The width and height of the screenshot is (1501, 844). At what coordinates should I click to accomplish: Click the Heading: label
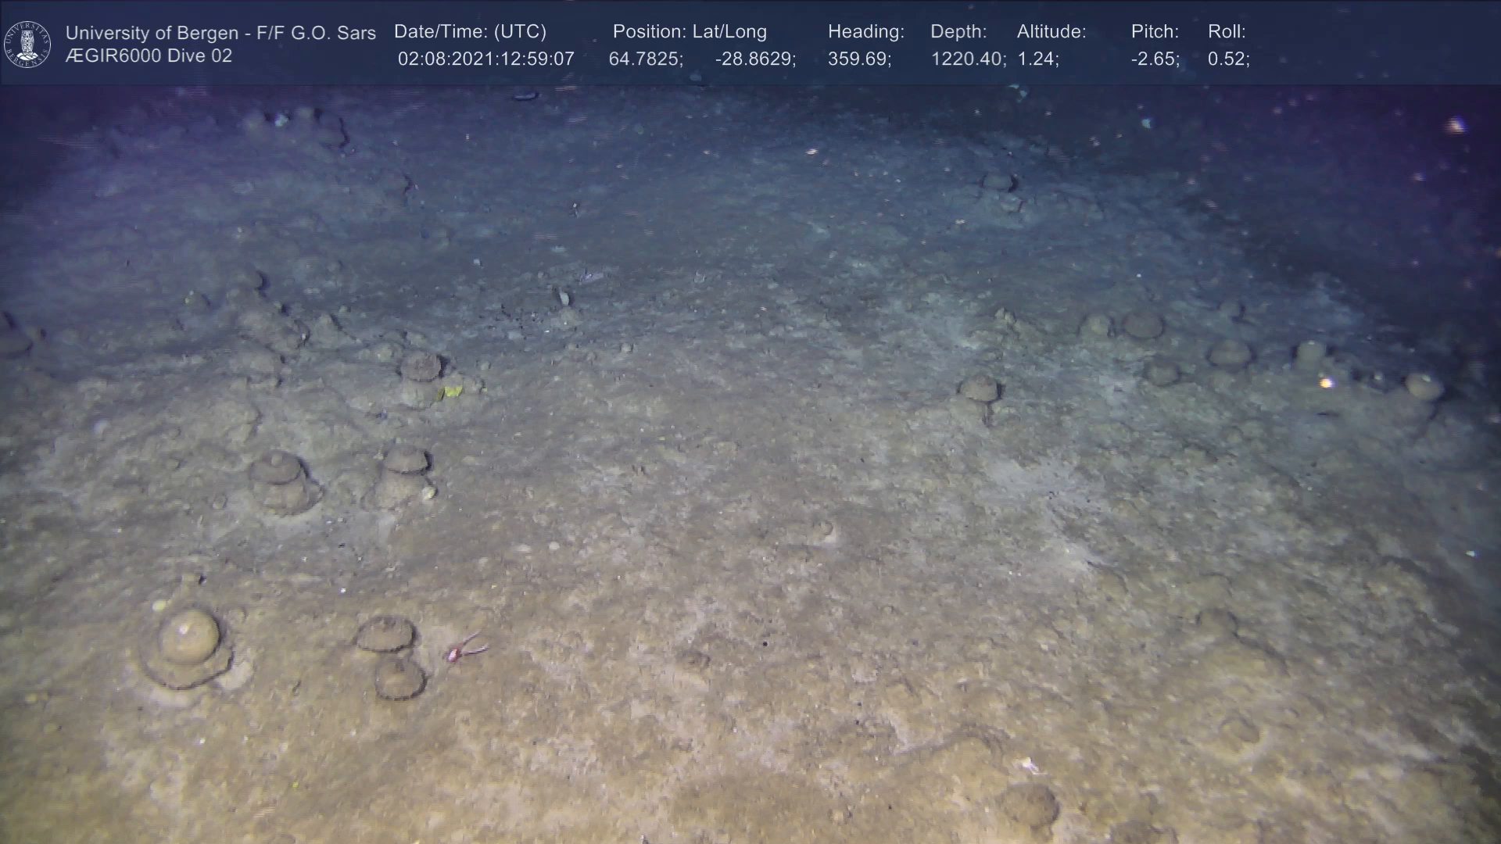(865, 32)
